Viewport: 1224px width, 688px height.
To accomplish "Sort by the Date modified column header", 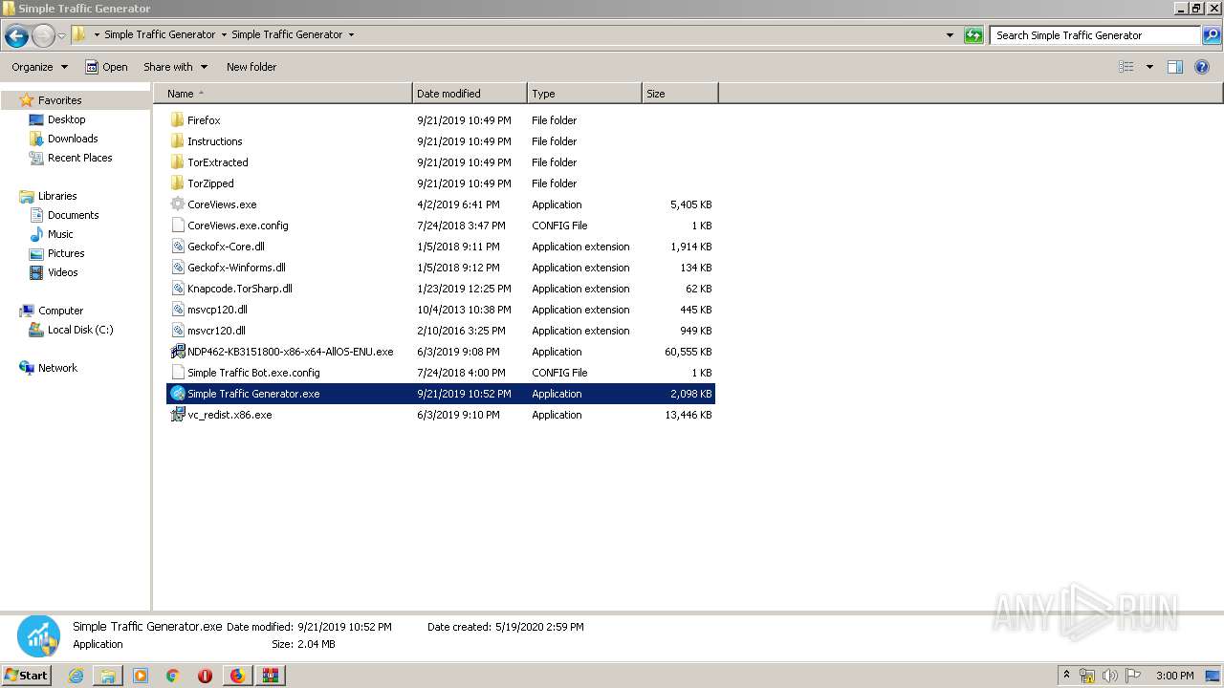I will coord(470,94).
